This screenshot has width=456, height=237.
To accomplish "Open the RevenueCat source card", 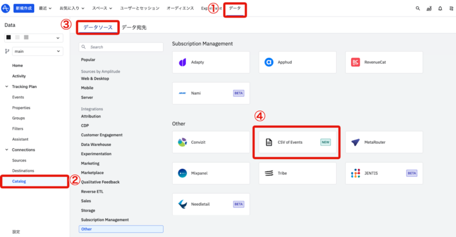I will pos(385,62).
